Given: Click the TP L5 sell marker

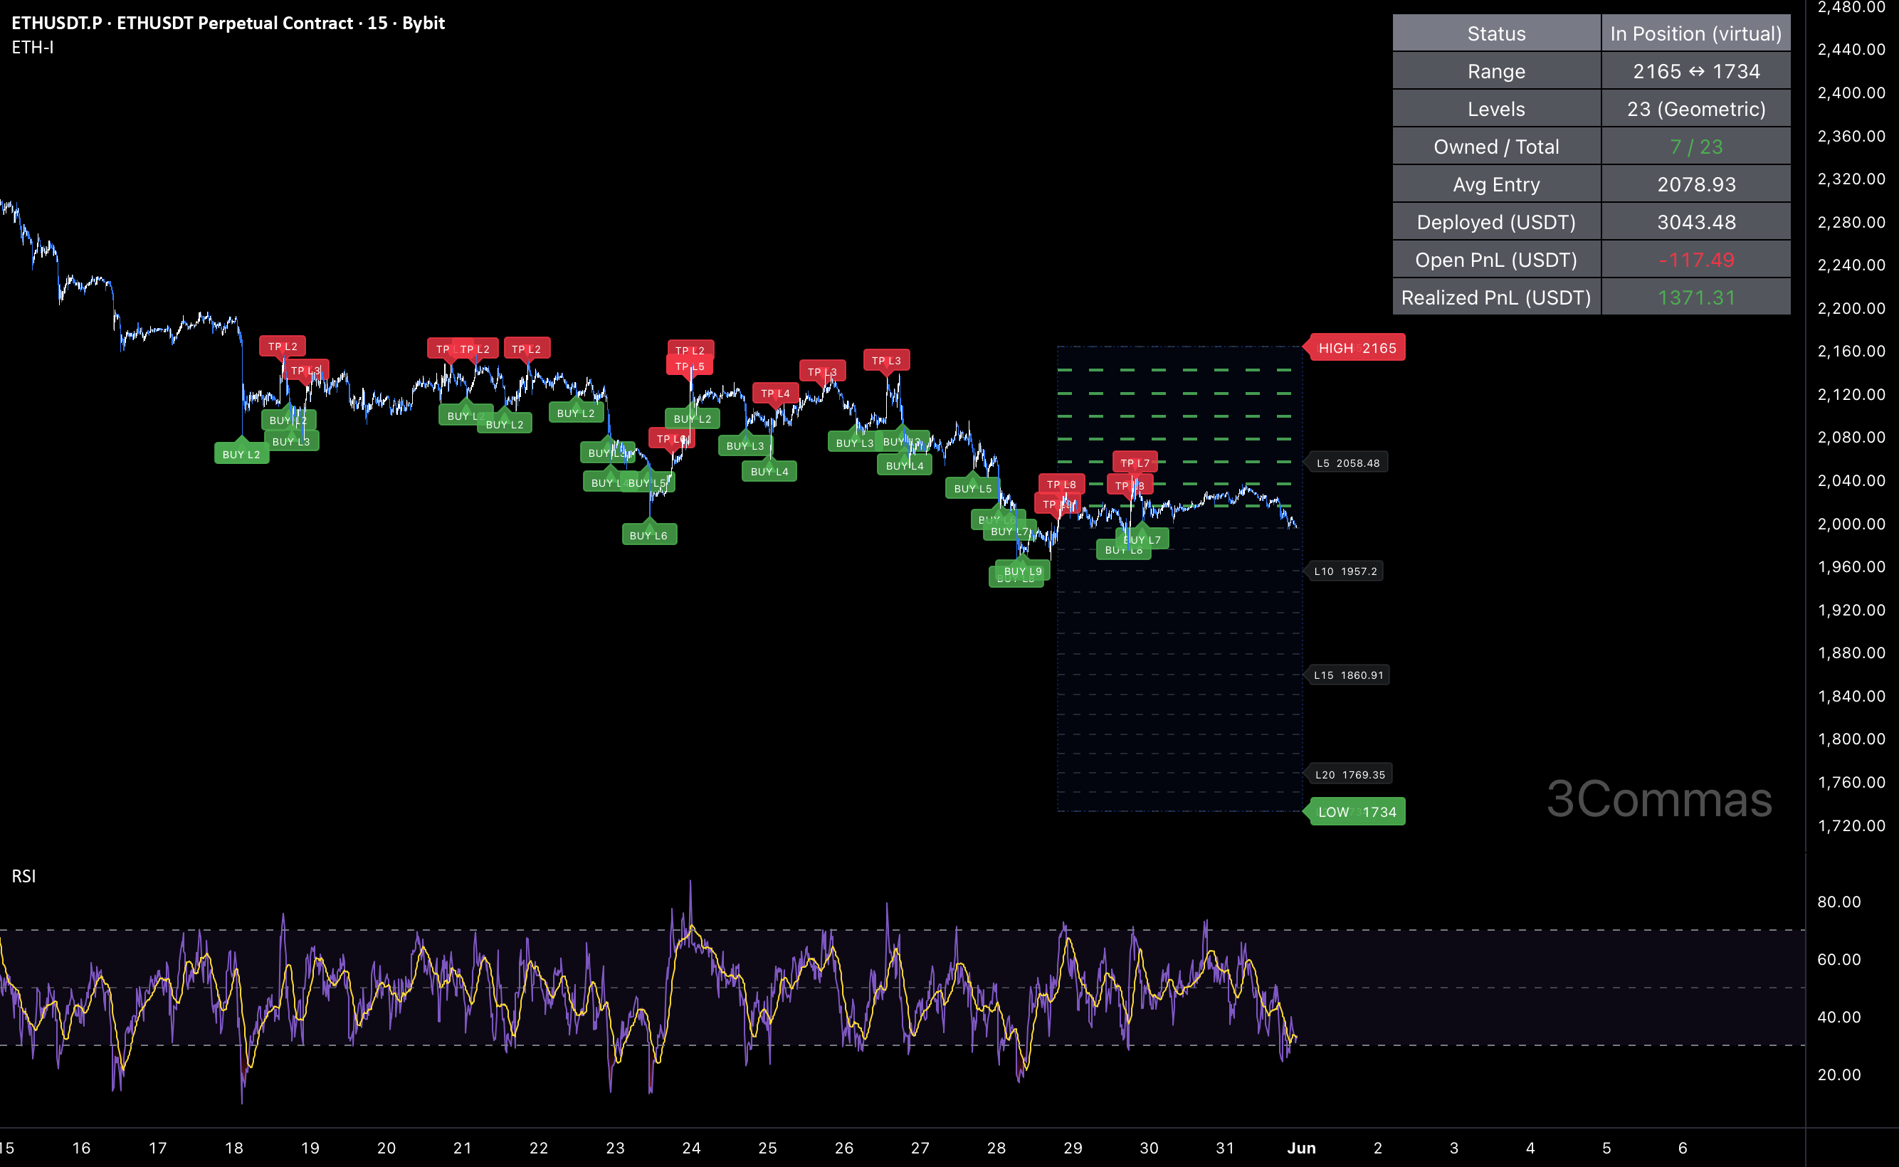Looking at the screenshot, I should [690, 366].
